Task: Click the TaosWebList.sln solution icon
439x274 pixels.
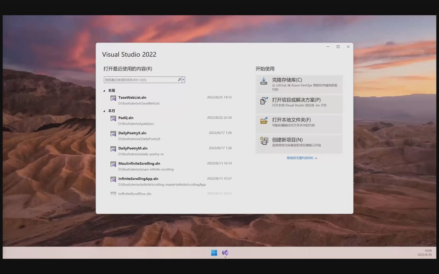Action: [x=113, y=98]
